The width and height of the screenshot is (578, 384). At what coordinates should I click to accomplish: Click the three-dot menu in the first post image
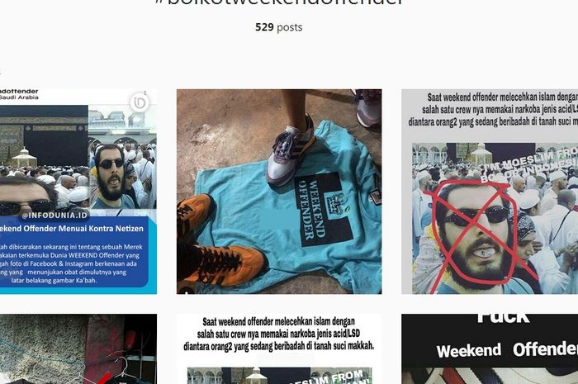(x=145, y=92)
